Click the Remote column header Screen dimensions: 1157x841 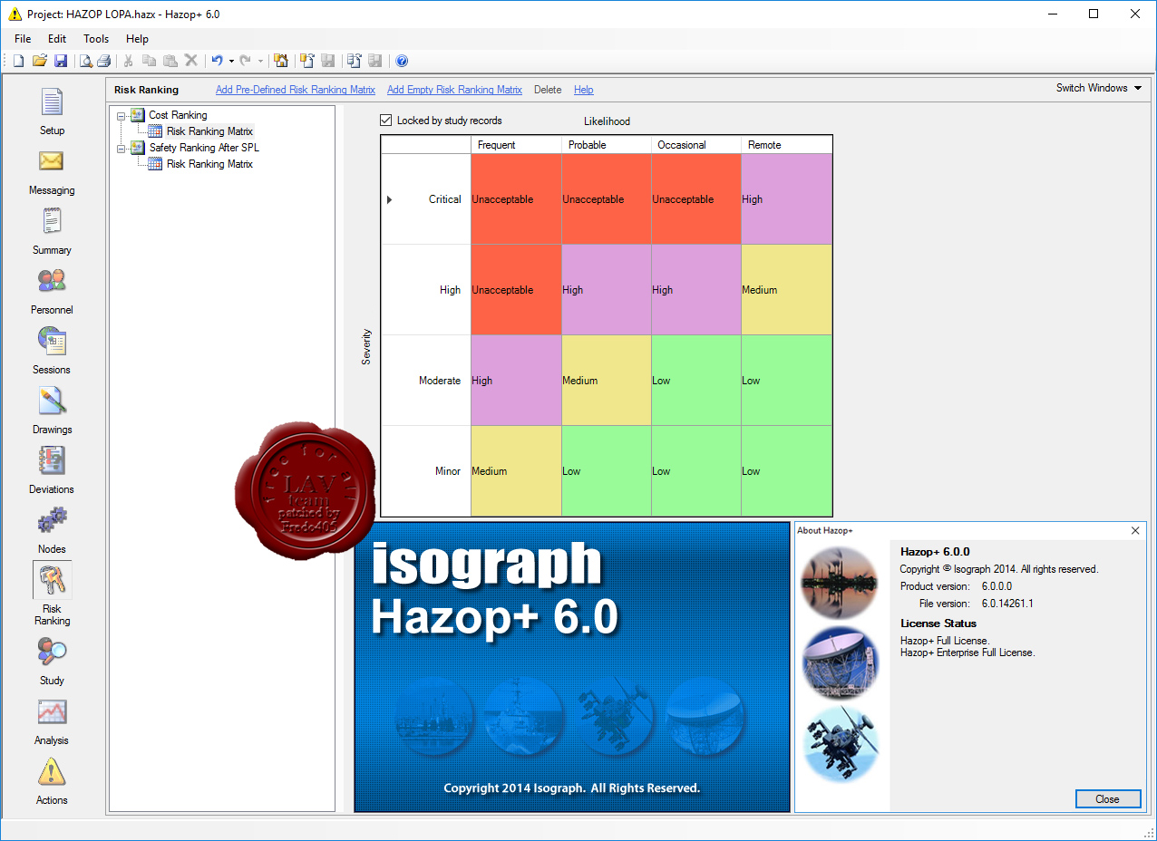point(786,145)
